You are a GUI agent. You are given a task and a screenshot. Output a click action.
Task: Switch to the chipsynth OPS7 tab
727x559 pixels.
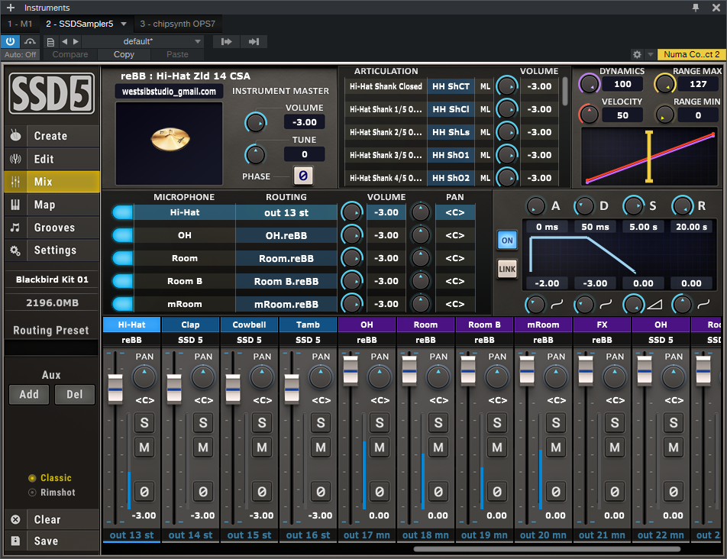click(177, 24)
